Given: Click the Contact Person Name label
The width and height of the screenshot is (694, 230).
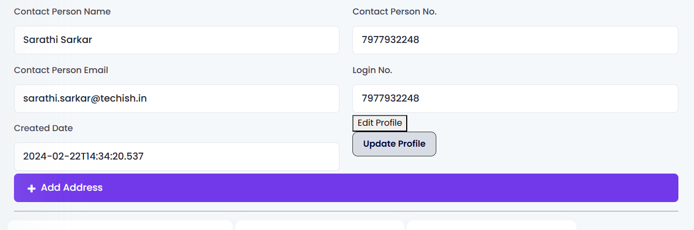Looking at the screenshot, I should pyautogui.click(x=62, y=12).
